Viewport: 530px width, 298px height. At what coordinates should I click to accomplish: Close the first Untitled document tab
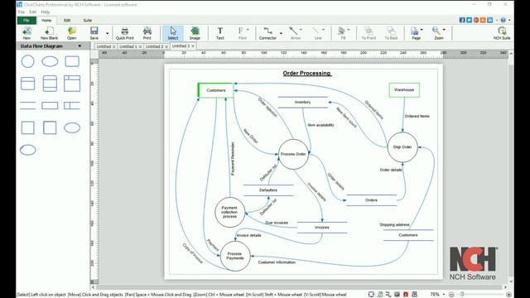pos(114,46)
